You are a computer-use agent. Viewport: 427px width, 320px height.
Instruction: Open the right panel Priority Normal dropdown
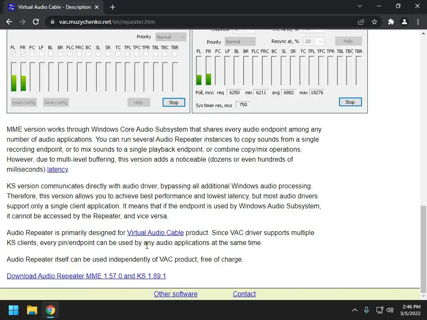pyautogui.click(x=240, y=42)
